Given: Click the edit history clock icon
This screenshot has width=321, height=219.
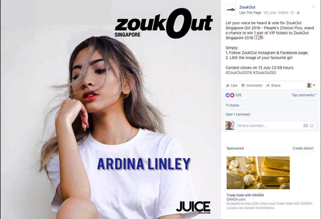Looking at the screenshot, I should point(292,12).
